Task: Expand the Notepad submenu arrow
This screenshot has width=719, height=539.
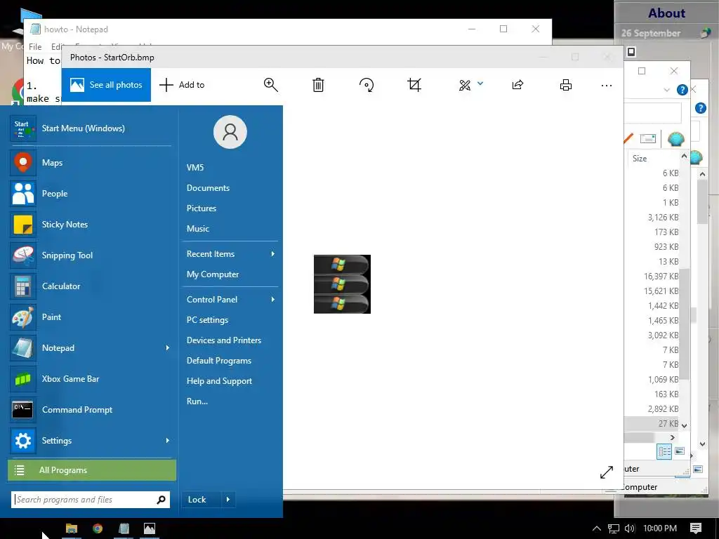Action: pos(167,348)
